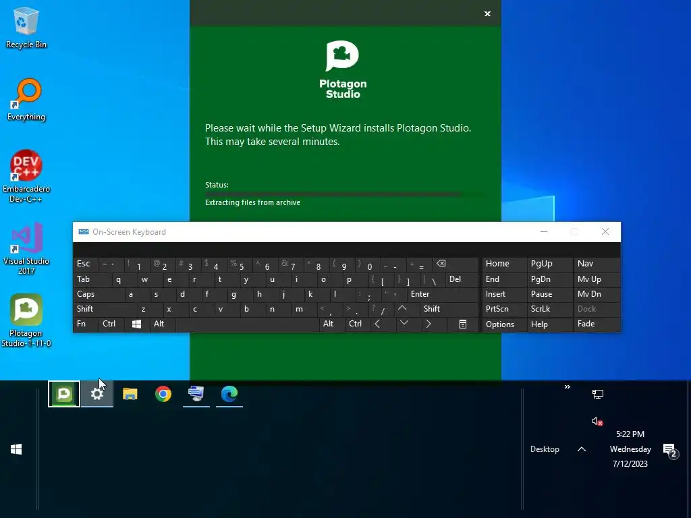This screenshot has width=691, height=518.
Task: Tap the PrtScn key
Action: pyautogui.click(x=504, y=309)
